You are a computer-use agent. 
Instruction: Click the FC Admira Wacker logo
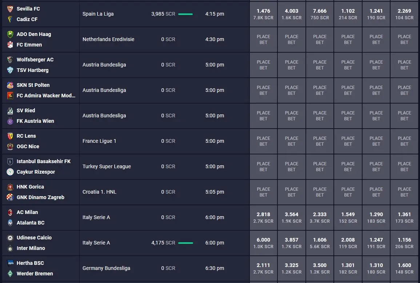[10, 96]
